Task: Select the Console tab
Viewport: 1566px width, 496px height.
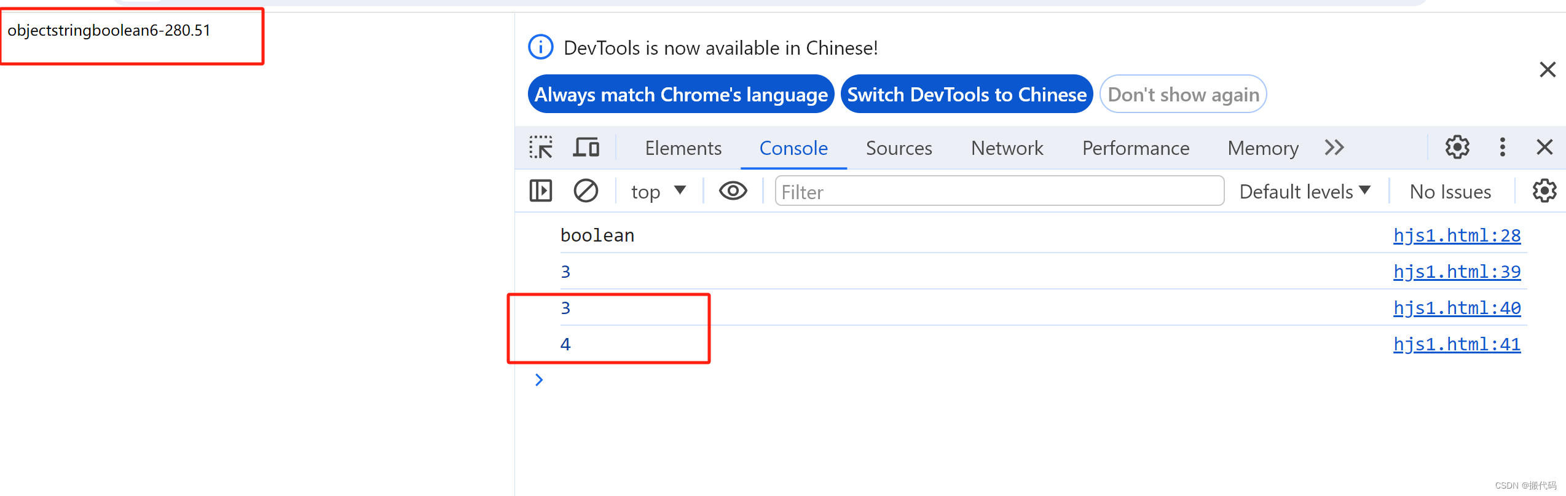Action: (793, 148)
